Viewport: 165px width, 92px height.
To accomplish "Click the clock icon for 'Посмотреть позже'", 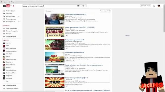I will tap(4, 22).
